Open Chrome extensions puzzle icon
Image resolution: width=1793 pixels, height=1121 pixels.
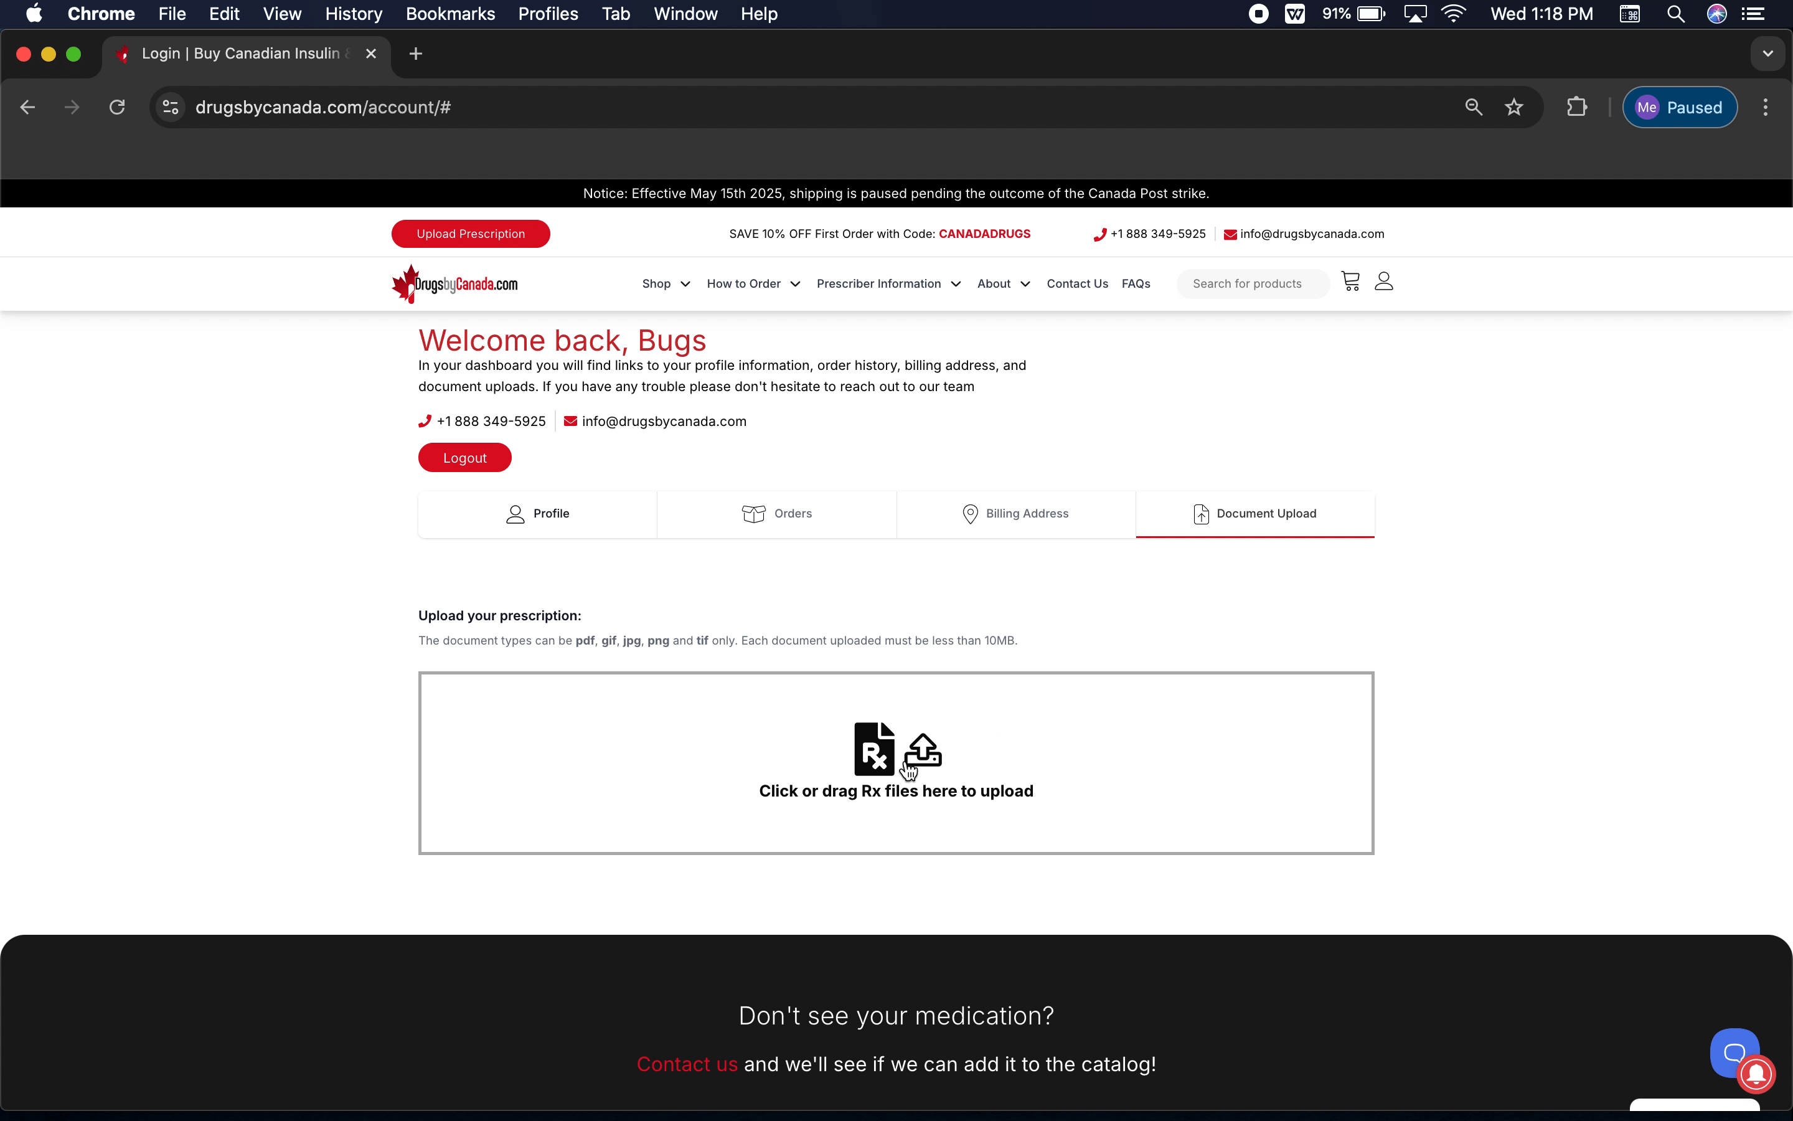point(1576,108)
